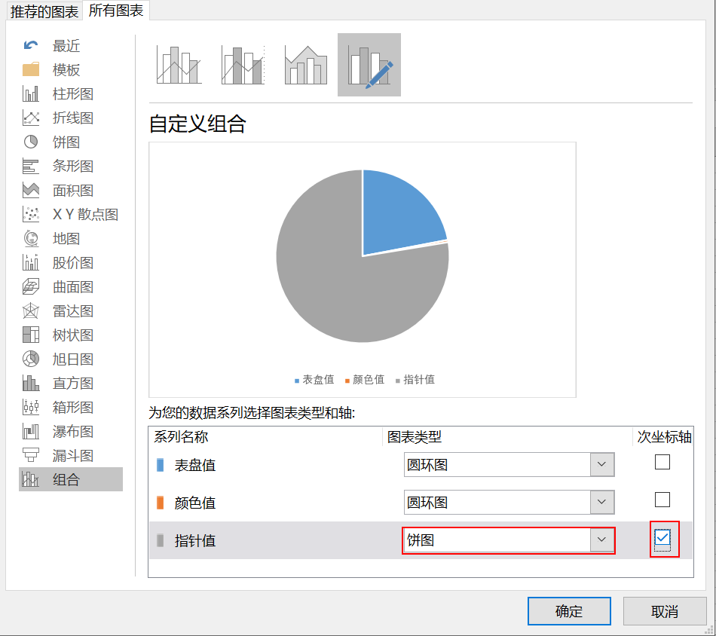This screenshot has height=636, width=716.
Task: Select the 表盘值 series name text
Action: (195, 465)
